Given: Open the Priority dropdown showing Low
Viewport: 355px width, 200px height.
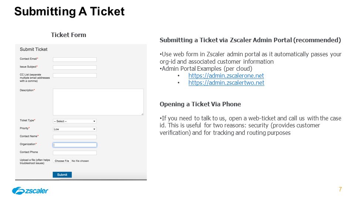Looking at the screenshot, I should point(75,129).
